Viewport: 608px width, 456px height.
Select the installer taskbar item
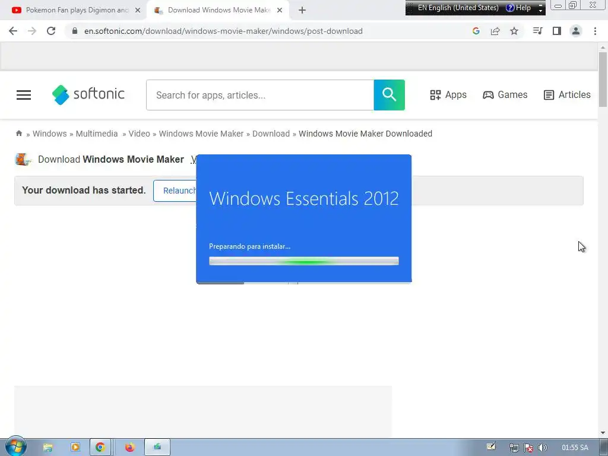(x=157, y=448)
